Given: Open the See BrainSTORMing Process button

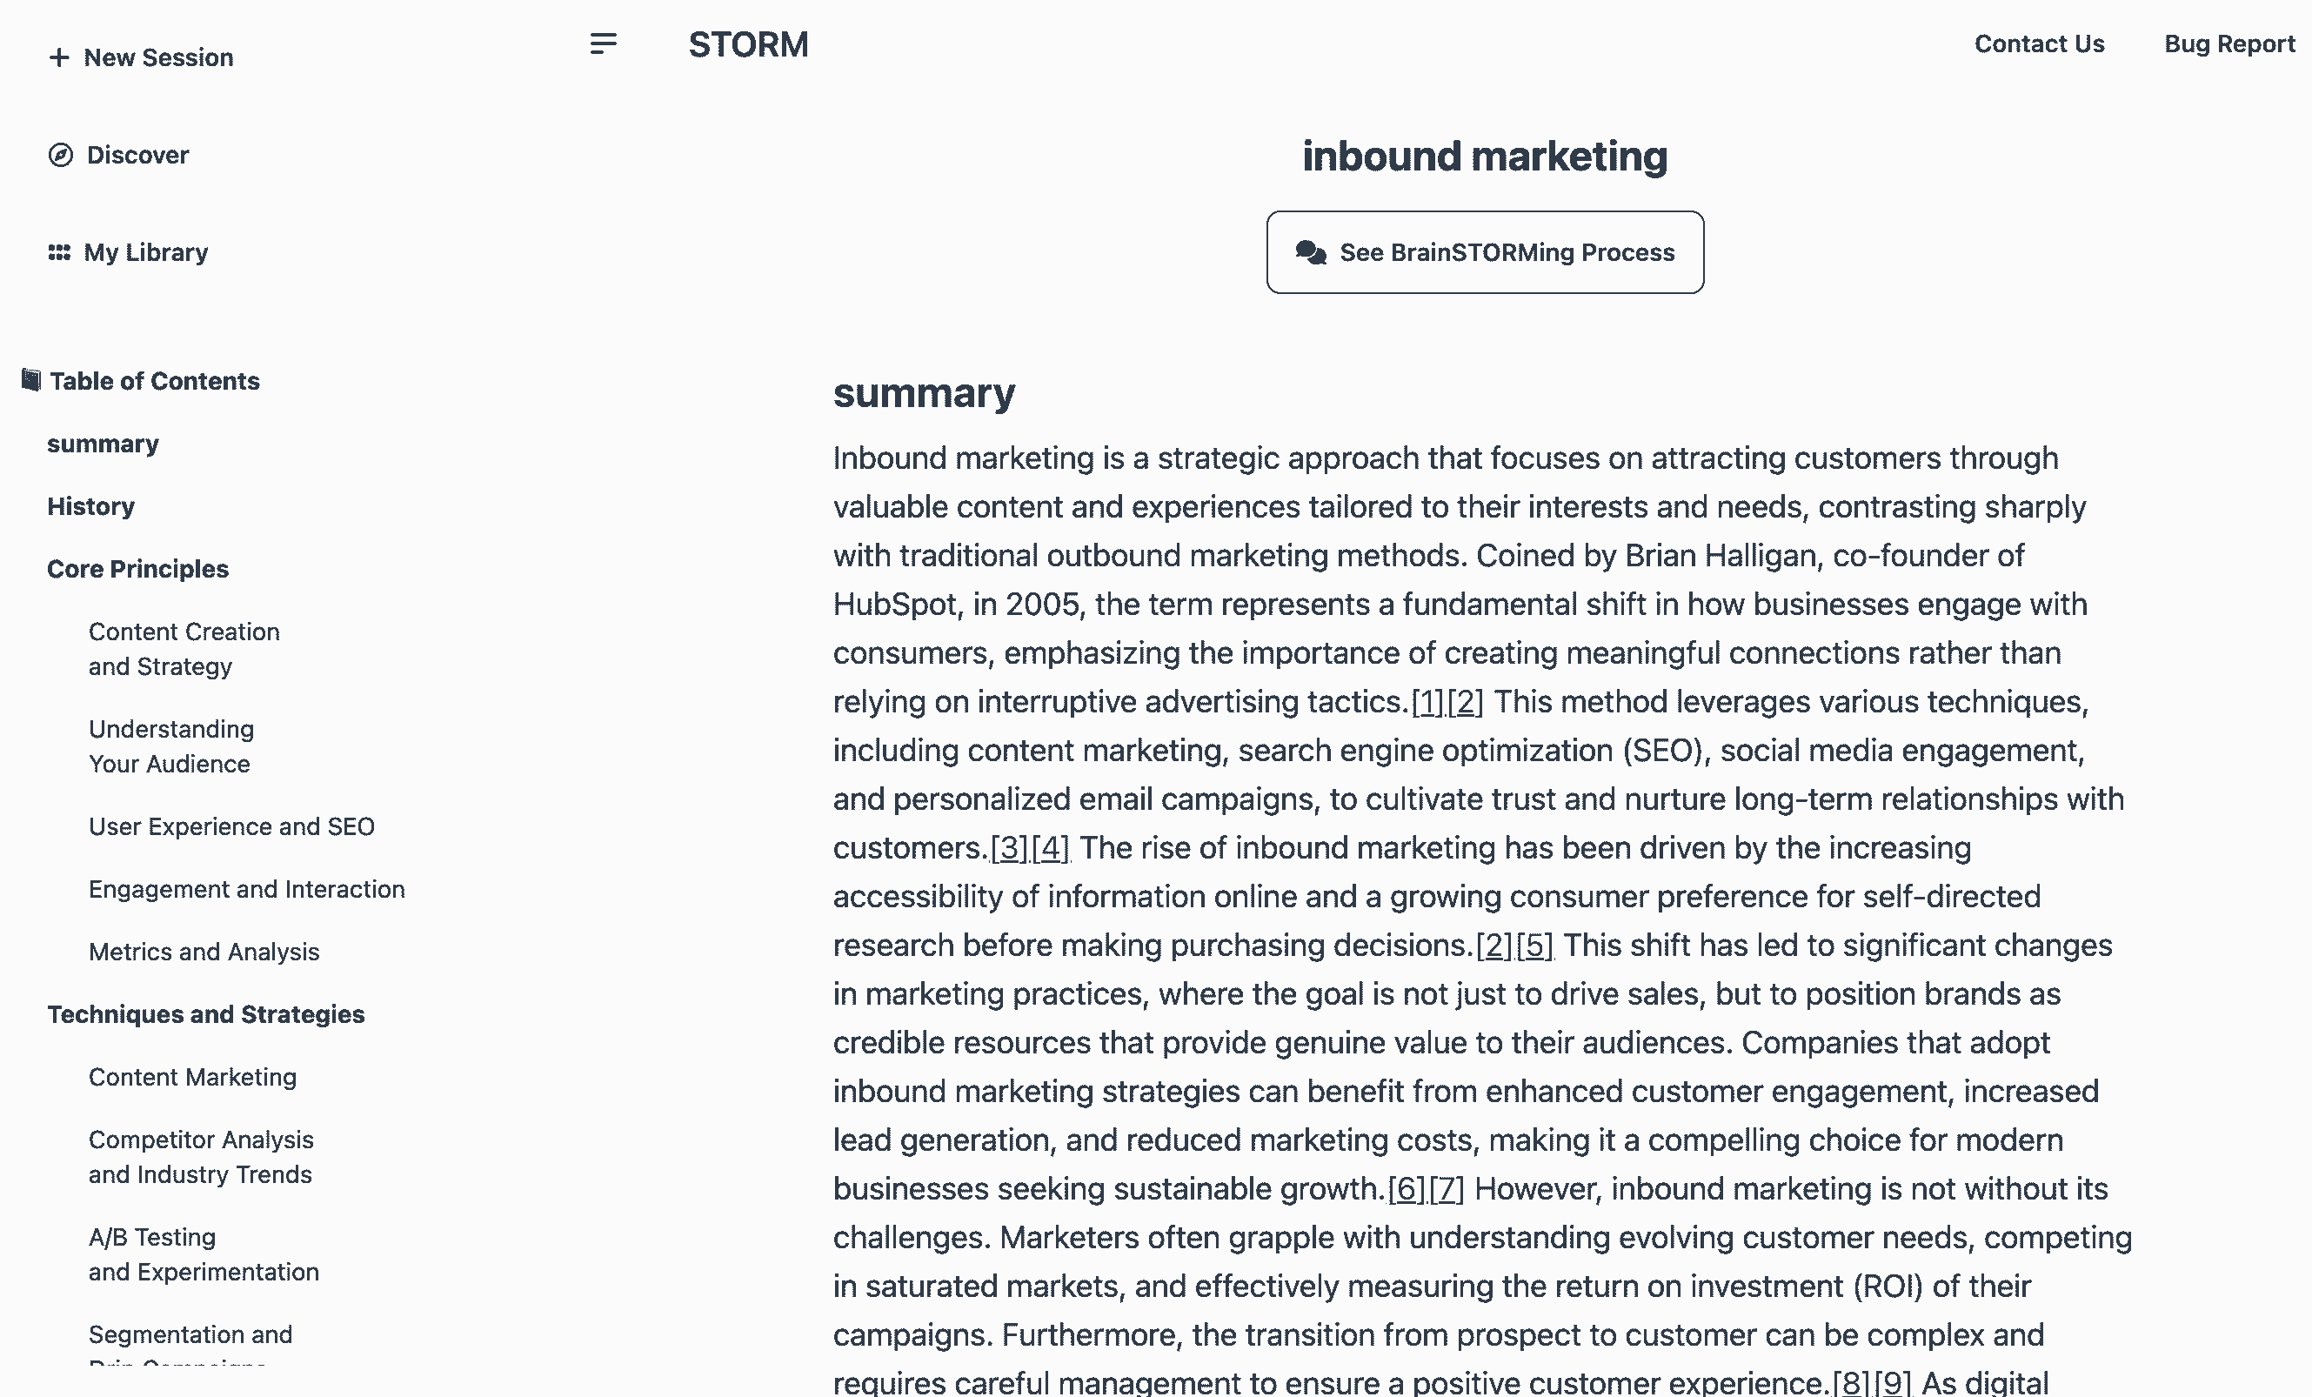Looking at the screenshot, I should [1485, 252].
